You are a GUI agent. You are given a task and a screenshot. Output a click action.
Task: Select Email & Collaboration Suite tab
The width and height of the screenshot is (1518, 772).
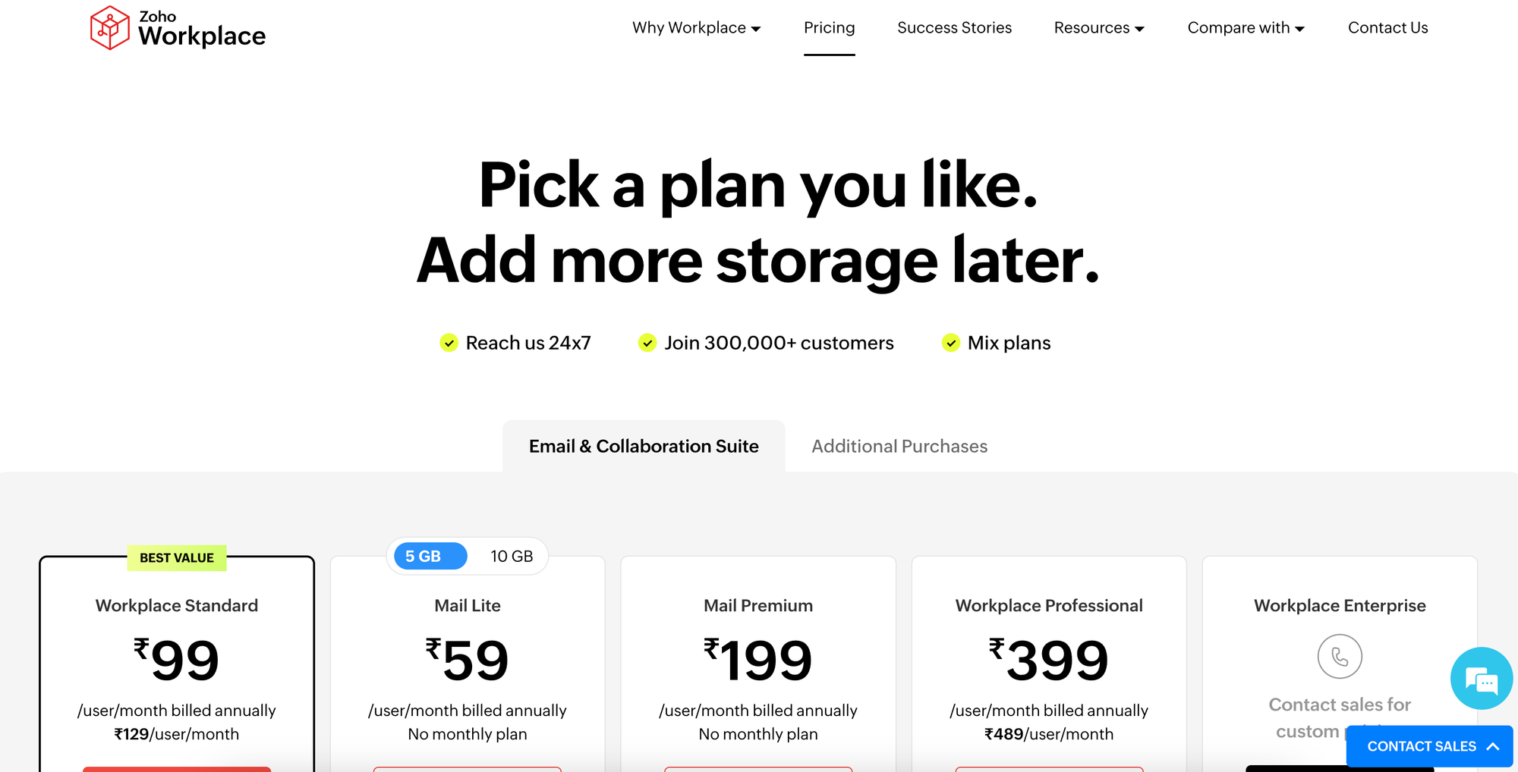(x=644, y=447)
